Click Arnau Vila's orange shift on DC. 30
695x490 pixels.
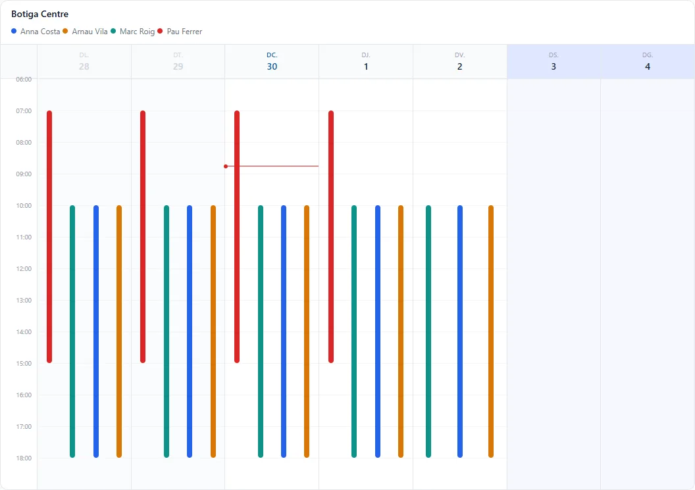[306, 331]
